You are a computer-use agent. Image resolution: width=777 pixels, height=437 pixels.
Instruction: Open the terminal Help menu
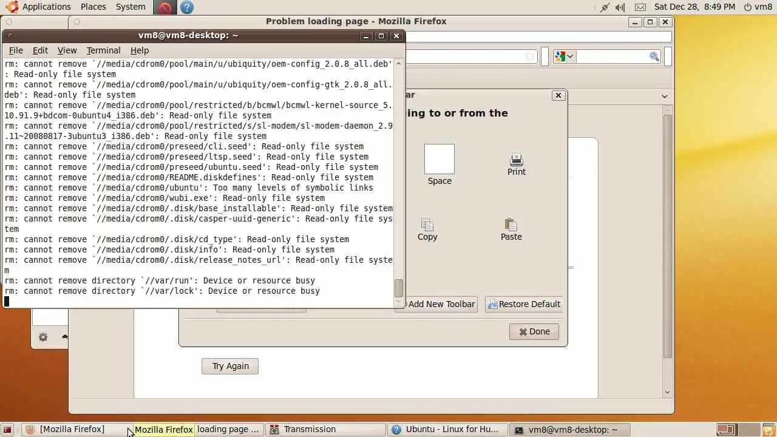[x=139, y=50]
